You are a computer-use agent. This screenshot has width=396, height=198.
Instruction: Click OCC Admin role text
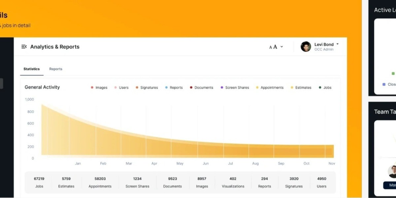324,49
